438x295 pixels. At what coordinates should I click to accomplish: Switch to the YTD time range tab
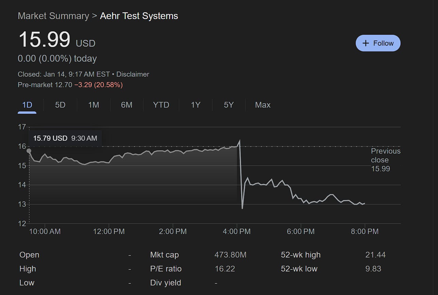161,105
